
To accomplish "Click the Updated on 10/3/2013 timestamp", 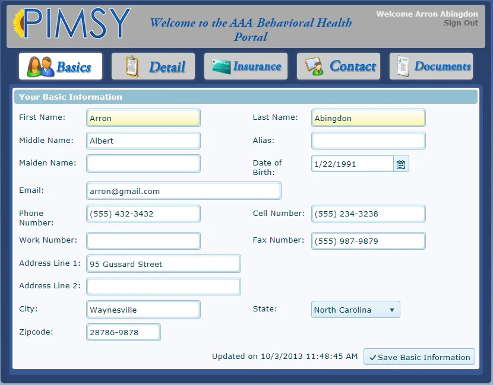I will [x=285, y=357].
